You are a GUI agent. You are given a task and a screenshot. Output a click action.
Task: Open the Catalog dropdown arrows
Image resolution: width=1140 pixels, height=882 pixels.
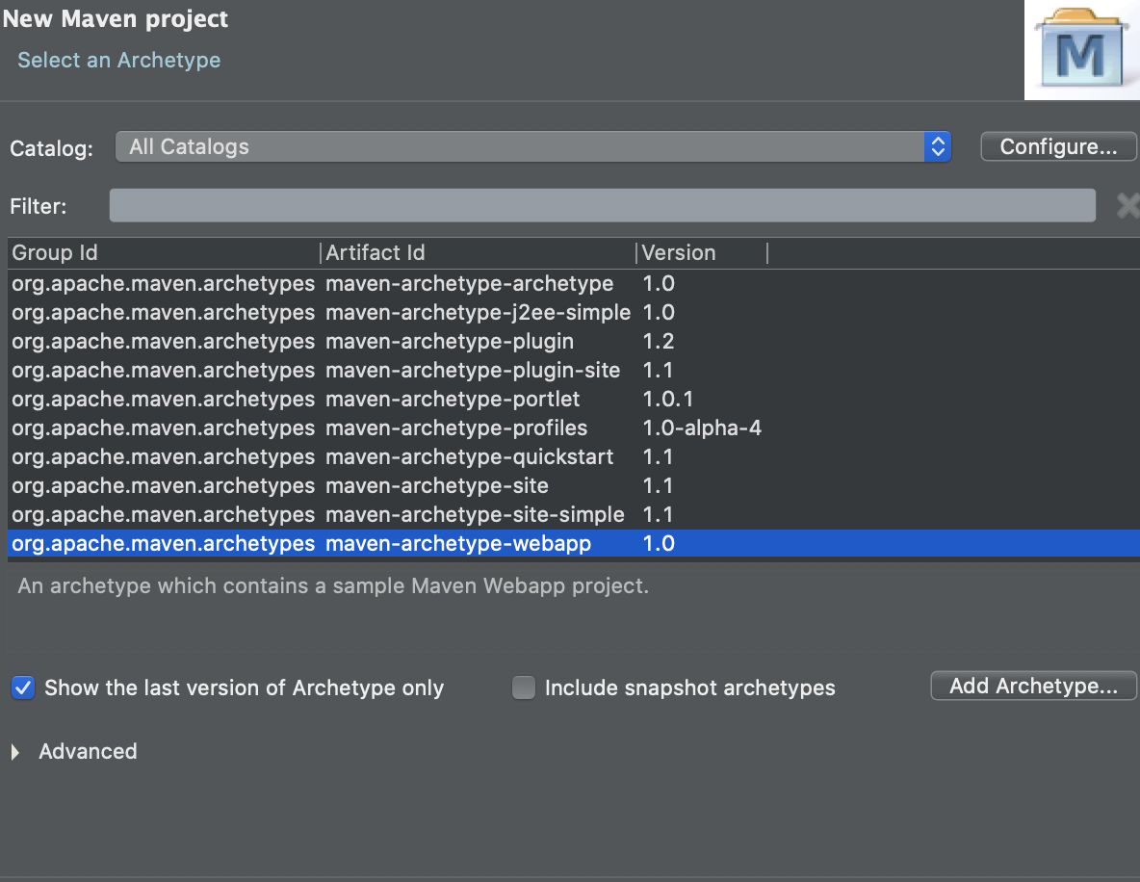[937, 147]
